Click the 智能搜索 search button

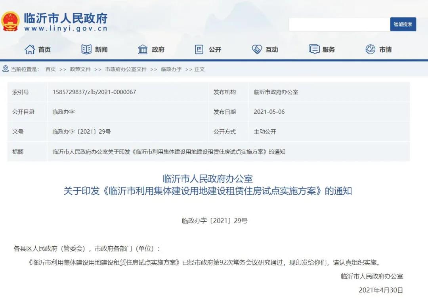coord(403,24)
